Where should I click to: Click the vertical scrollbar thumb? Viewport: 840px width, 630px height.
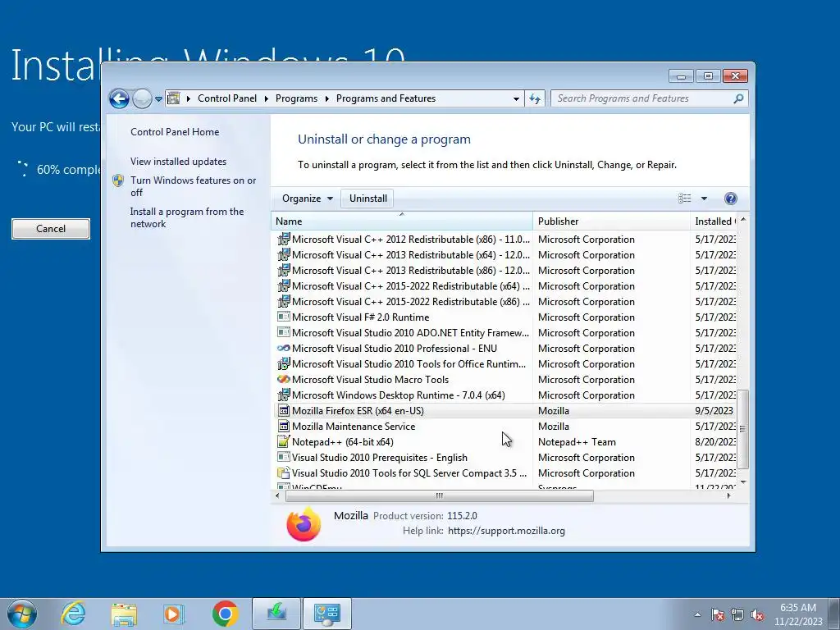(743, 428)
